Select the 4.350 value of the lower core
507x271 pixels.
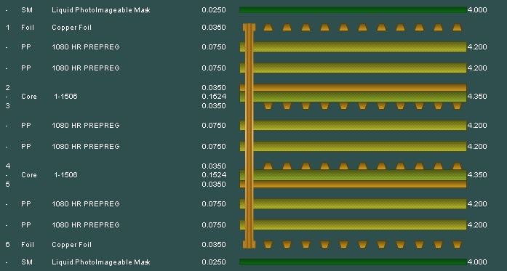[x=477, y=175]
